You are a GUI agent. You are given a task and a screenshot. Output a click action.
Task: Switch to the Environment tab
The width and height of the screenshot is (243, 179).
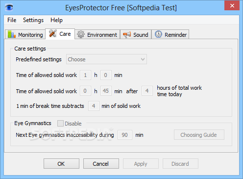tap(97, 34)
